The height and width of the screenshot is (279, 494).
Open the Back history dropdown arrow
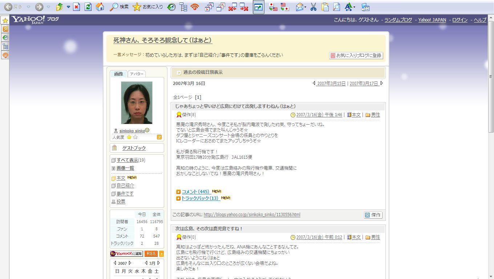coord(28,7)
